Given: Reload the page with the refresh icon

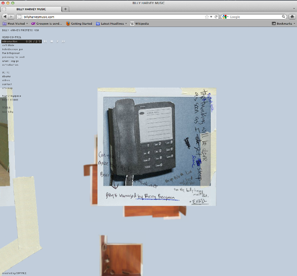Looking at the screenshot, I should tap(216, 17).
